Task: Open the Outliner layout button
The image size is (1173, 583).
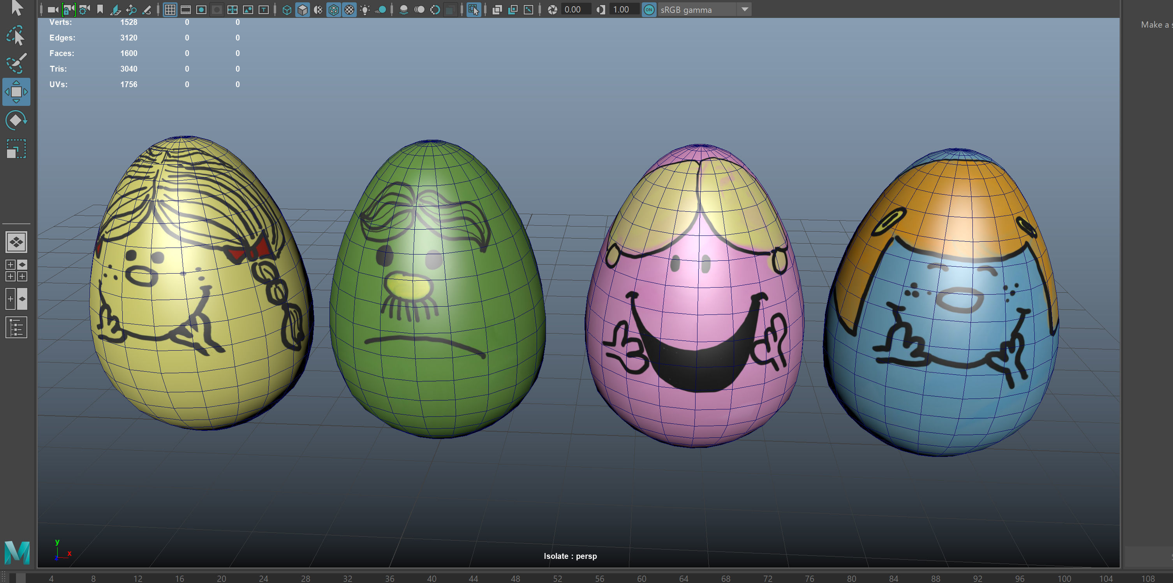Action: point(16,327)
